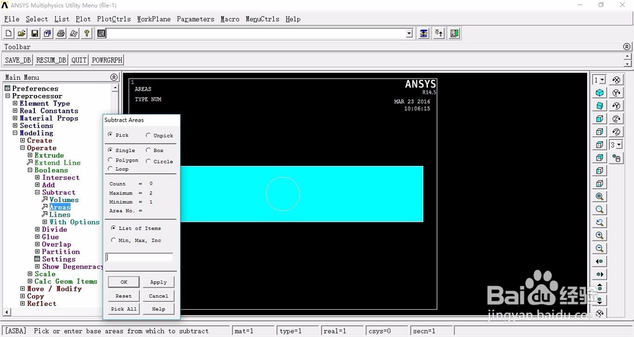Select the Polygon picking mode

110,160
